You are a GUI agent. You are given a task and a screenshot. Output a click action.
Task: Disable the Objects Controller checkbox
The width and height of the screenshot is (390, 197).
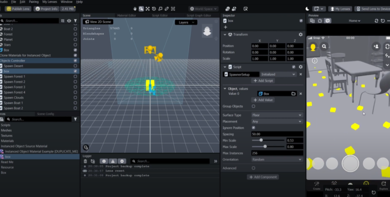pos(75,61)
